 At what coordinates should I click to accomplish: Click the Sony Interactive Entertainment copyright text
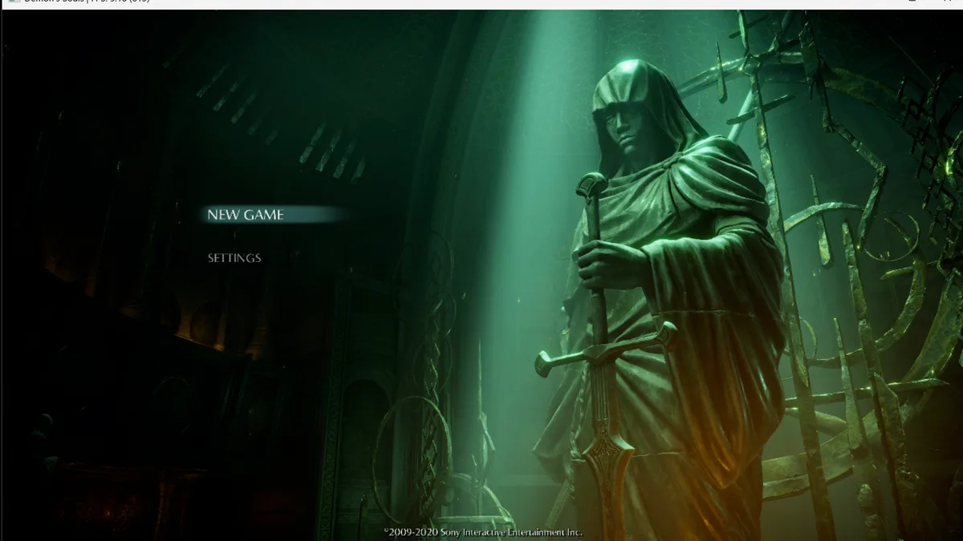tap(482, 532)
